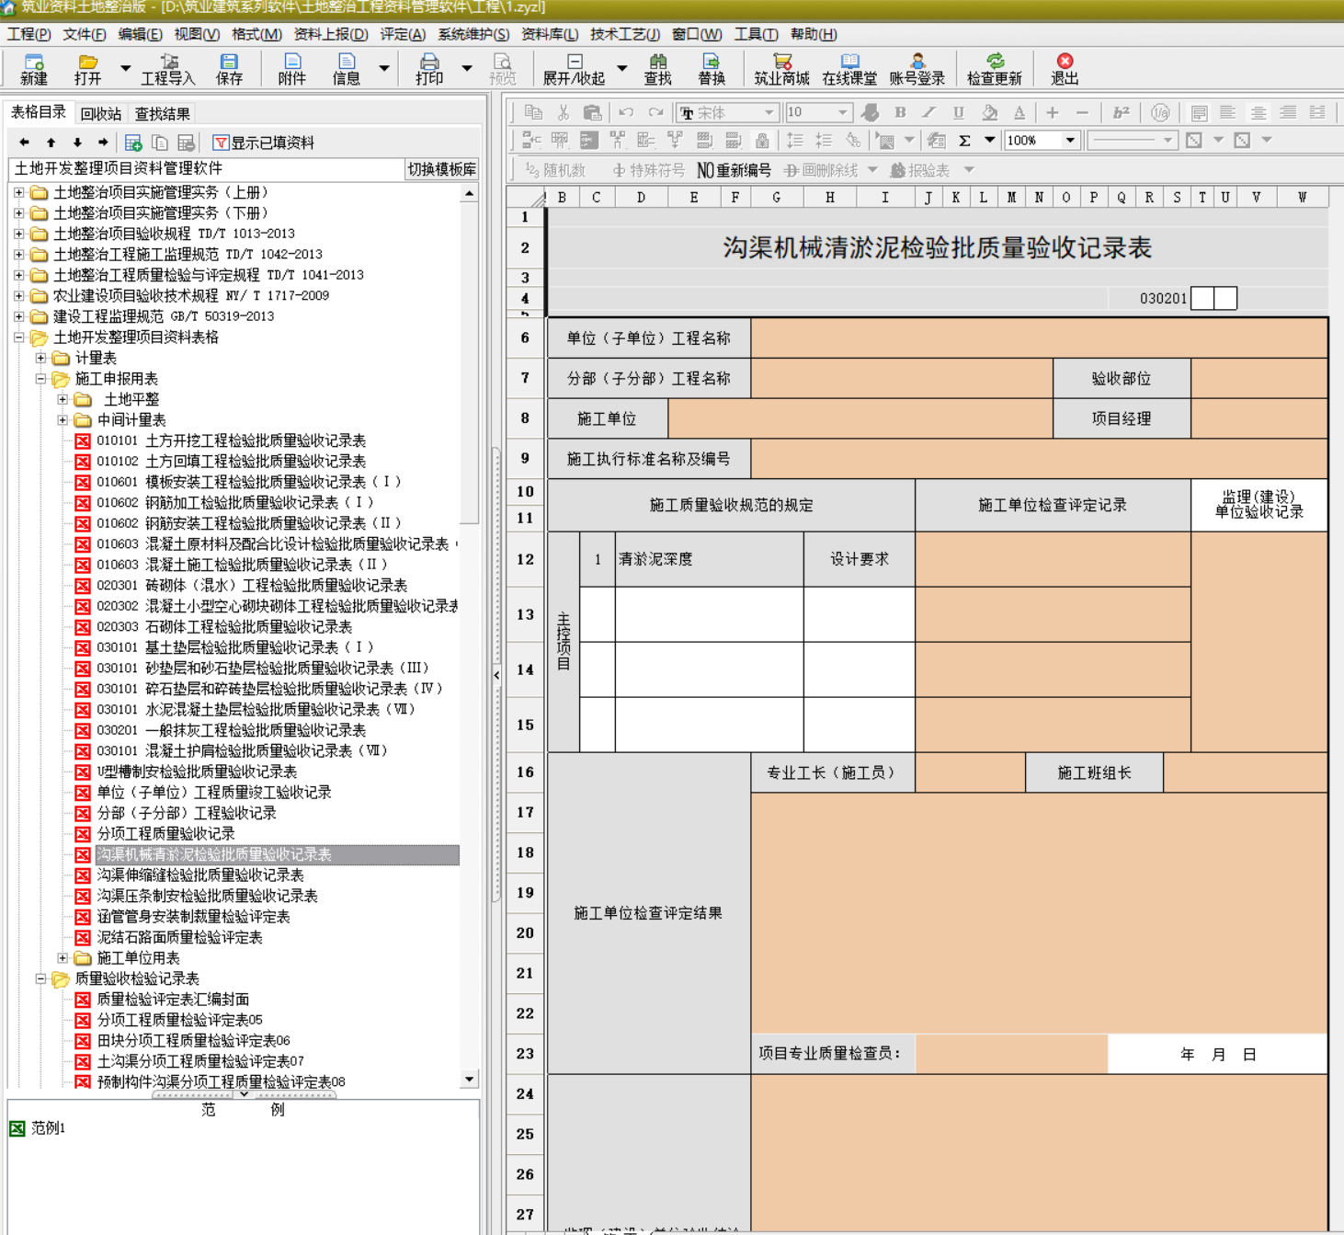
Task: Toggle italic formatting button
Action: click(x=929, y=112)
